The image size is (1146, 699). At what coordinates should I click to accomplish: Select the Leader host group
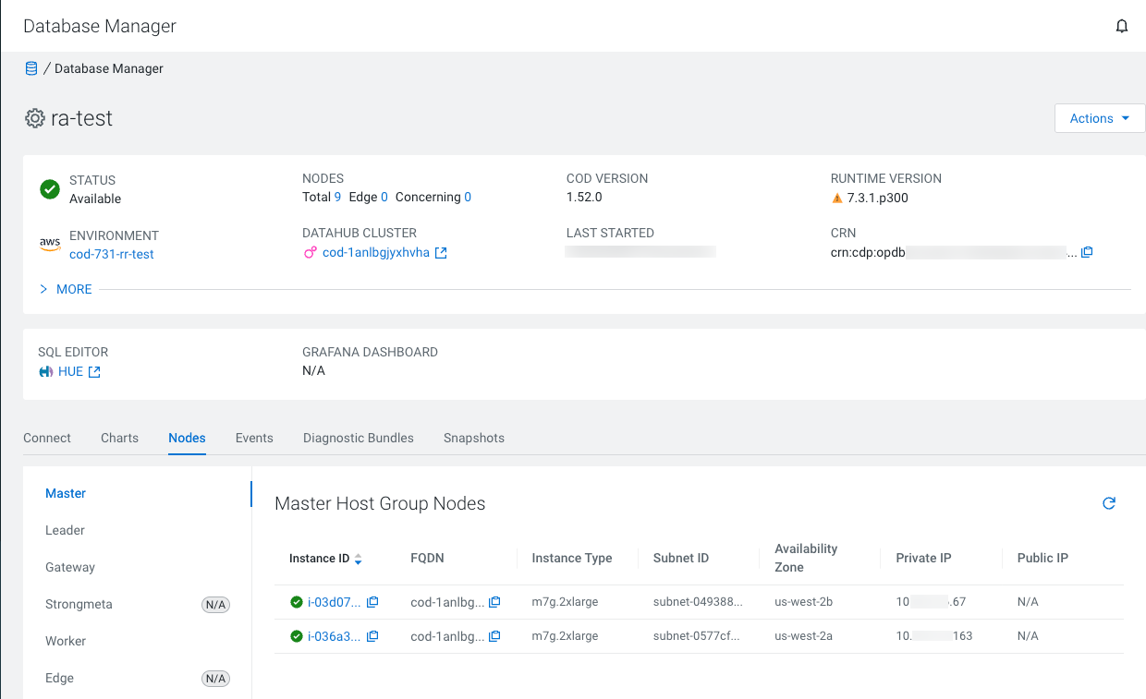pyautogui.click(x=65, y=530)
